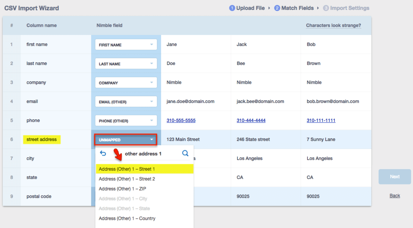
Task: Expand the COMPANY field dropdown
Action: pos(126,83)
